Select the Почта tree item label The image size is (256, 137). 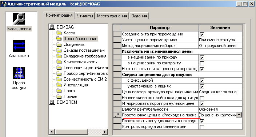pos(69,91)
